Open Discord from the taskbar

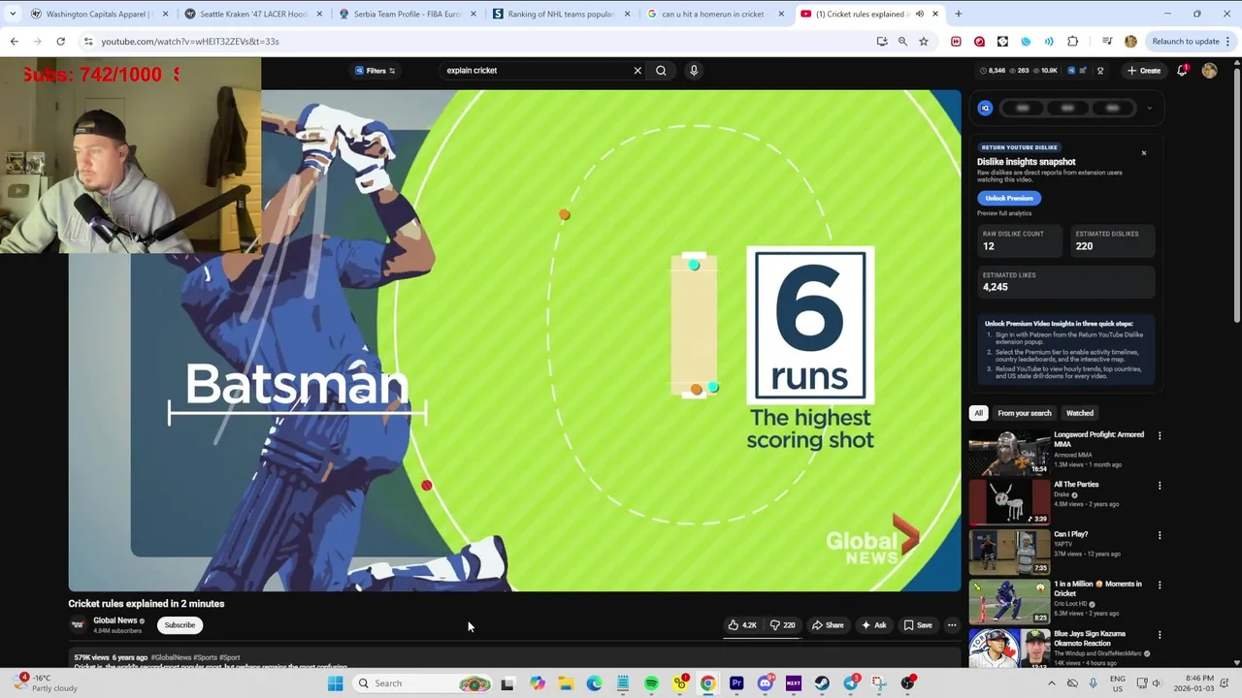click(765, 683)
